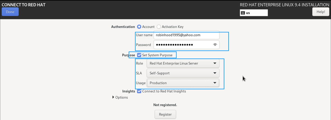
Task: Click the Usage dropdown arrow
Action: [x=215, y=83]
